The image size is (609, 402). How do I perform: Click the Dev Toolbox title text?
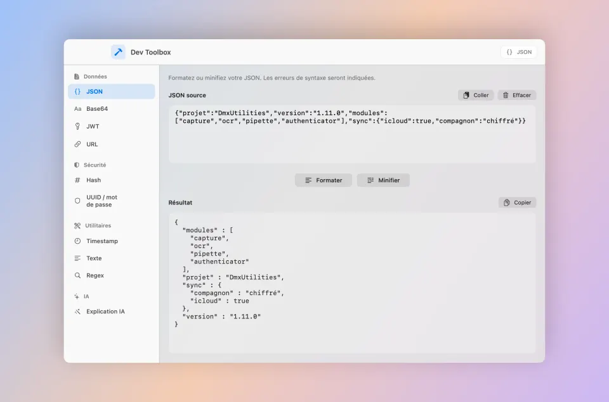[x=151, y=53]
